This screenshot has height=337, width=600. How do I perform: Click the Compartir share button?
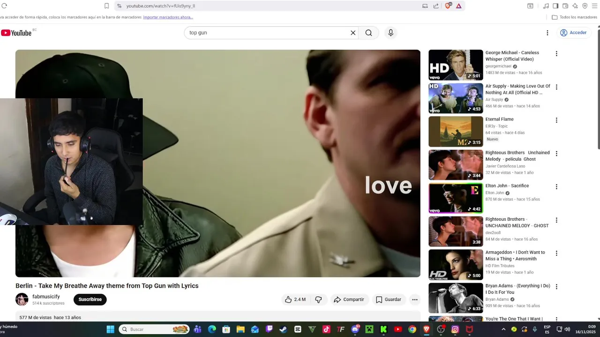click(349, 300)
